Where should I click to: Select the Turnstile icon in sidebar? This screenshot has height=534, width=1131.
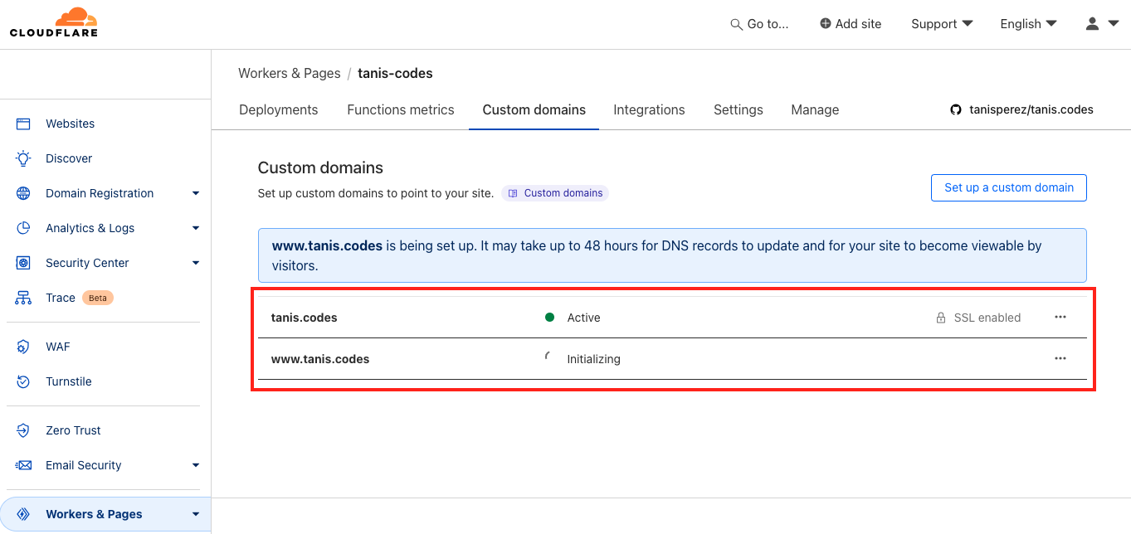click(x=23, y=381)
